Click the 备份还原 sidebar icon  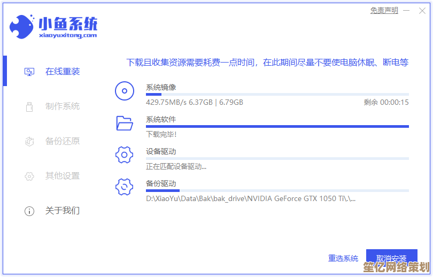[x=29, y=141]
